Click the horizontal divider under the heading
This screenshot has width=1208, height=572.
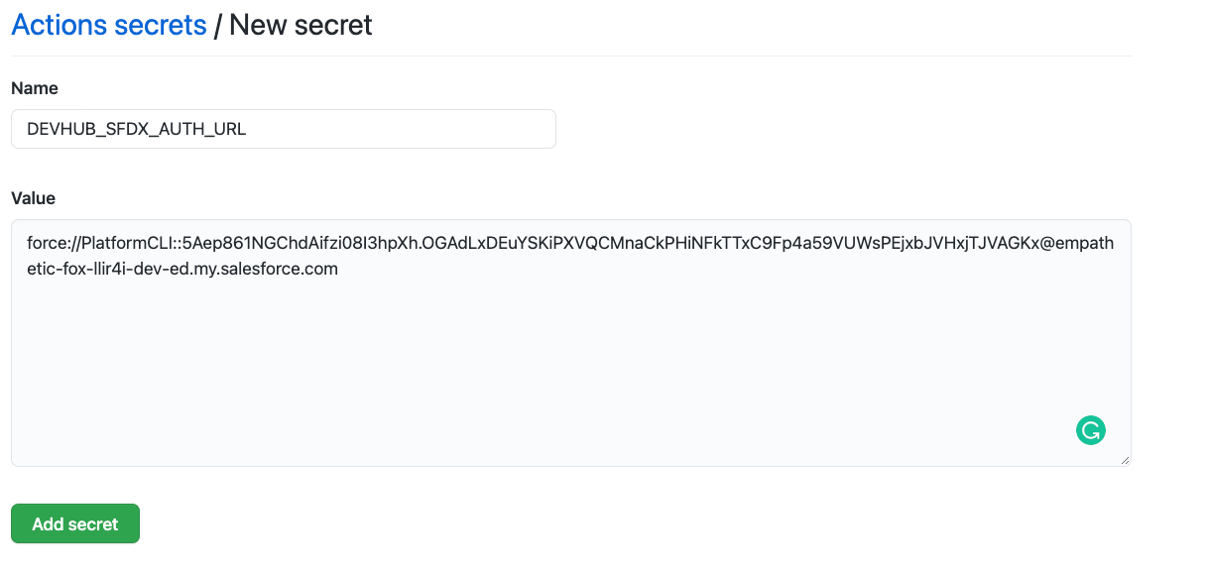571,56
